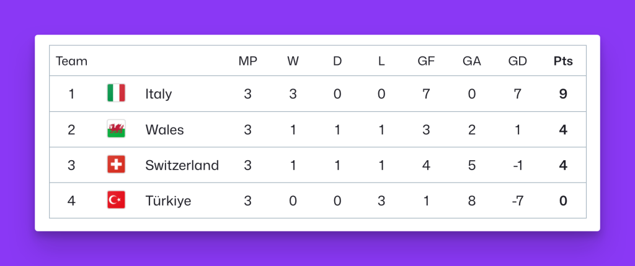This screenshot has height=266, width=635.
Task: Click the Pts column header
Action: [x=563, y=61]
